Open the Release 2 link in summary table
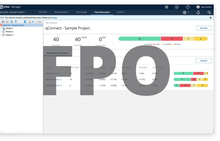220x141 pixels. point(57,79)
